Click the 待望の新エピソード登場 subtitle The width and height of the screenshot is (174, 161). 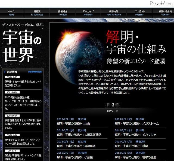(136, 61)
